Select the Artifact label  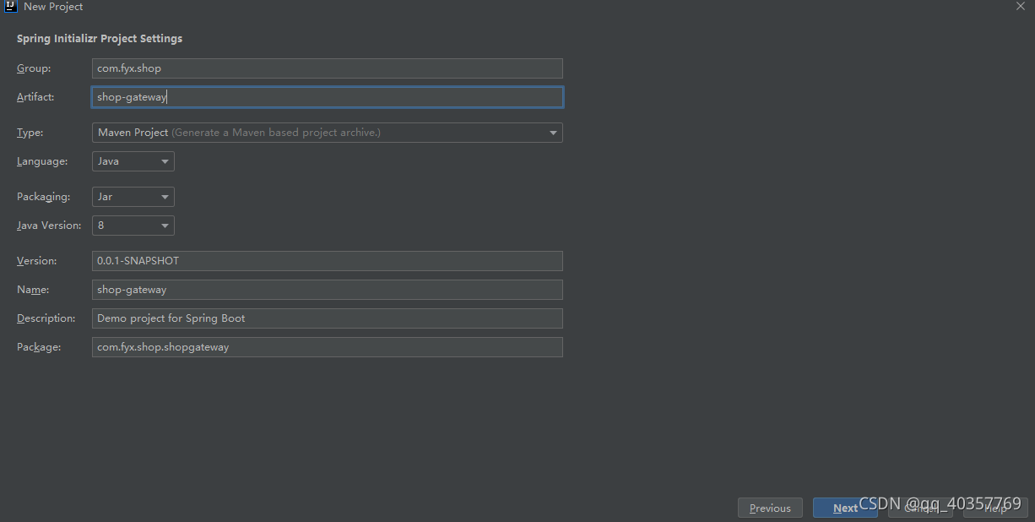[x=35, y=97]
